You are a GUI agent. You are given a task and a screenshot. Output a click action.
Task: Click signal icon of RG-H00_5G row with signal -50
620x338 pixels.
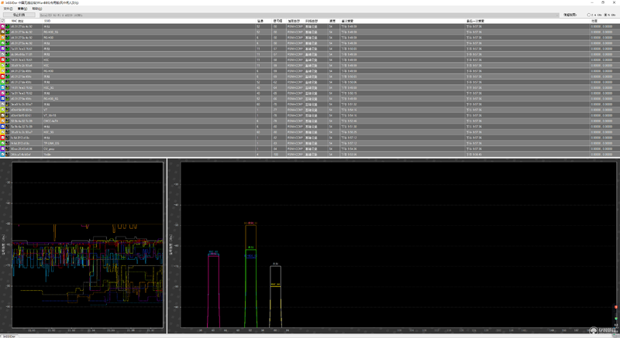(x=8, y=32)
